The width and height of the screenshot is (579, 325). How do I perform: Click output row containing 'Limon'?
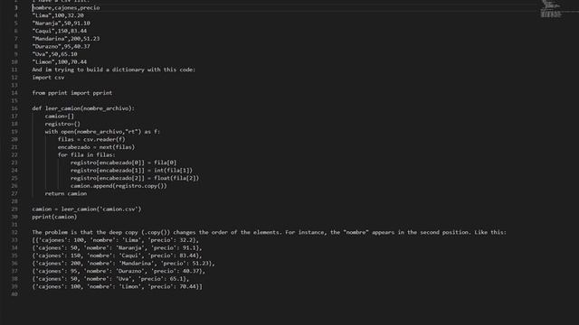pos(118,286)
